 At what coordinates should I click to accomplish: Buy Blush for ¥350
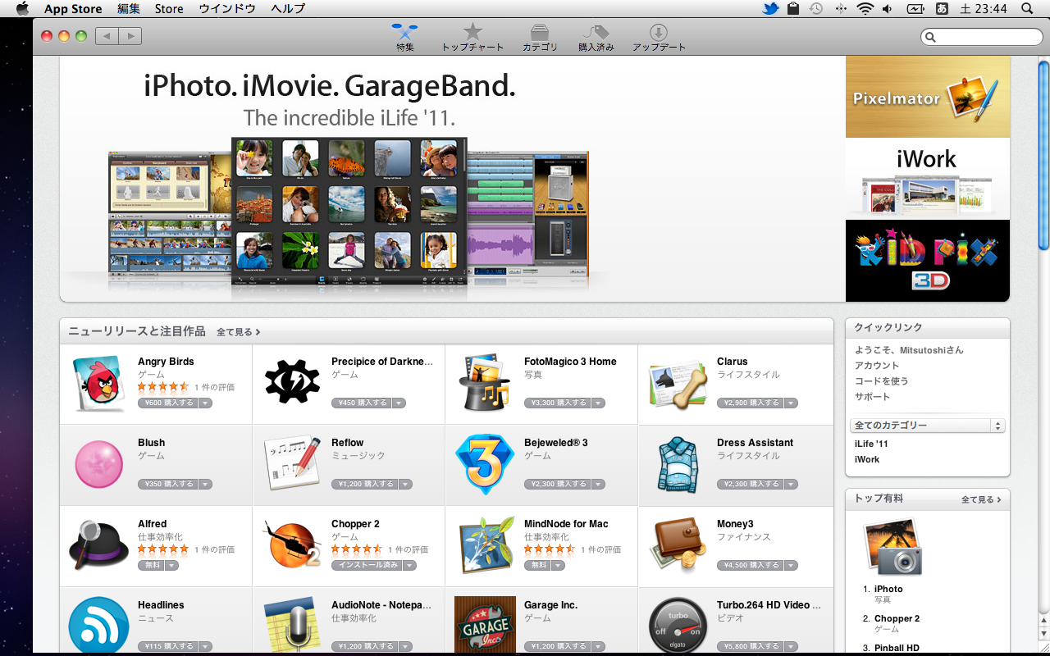pyautogui.click(x=167, y=485)
